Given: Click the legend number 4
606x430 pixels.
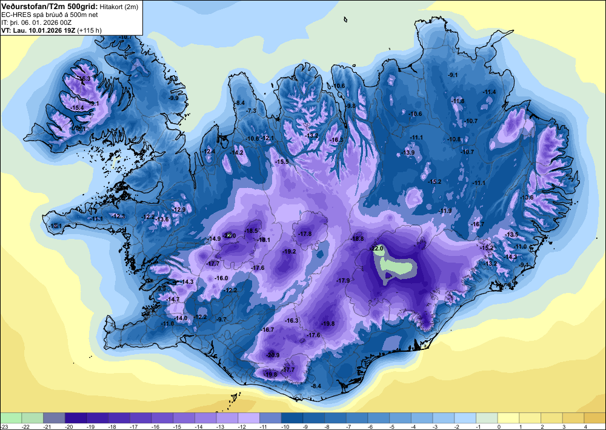Looking at the screenshot, I should pyautogui.click(x=585, y=426).
